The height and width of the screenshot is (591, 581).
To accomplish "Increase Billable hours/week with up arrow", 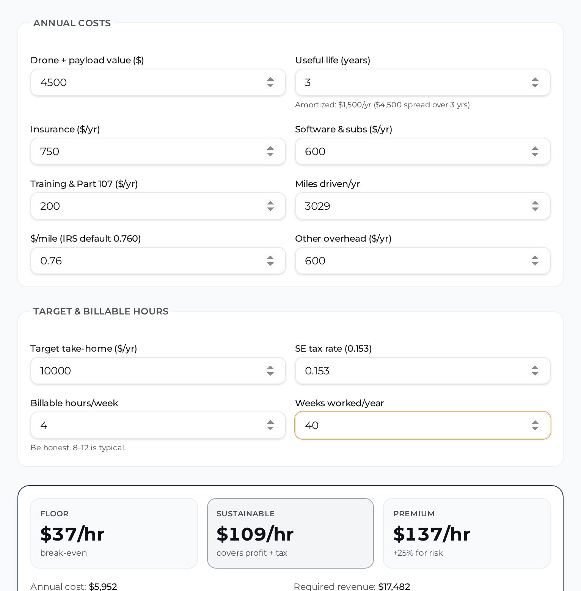I will click(x=270, y=422).
